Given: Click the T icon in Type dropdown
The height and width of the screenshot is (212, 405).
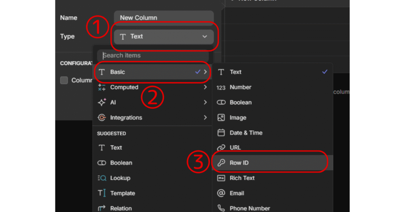Looking at the screenshot, I should point(123,37).
